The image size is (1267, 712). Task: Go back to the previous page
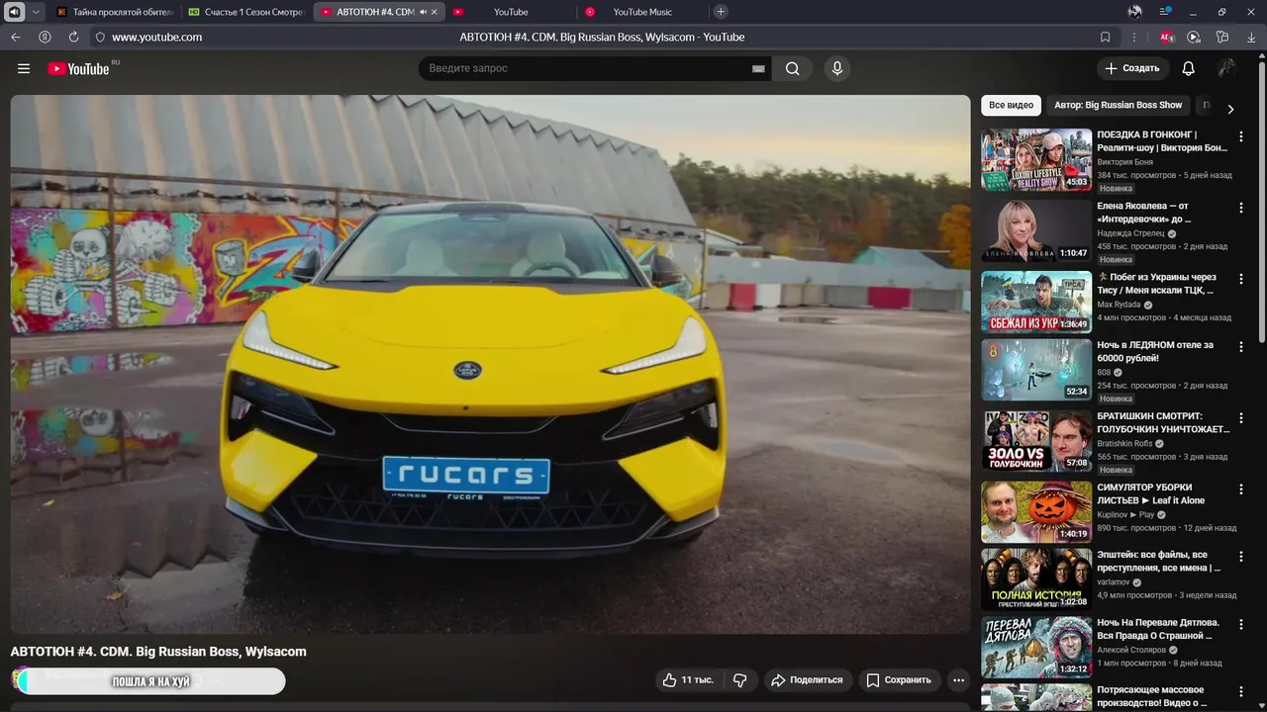(x=15, y=37)
